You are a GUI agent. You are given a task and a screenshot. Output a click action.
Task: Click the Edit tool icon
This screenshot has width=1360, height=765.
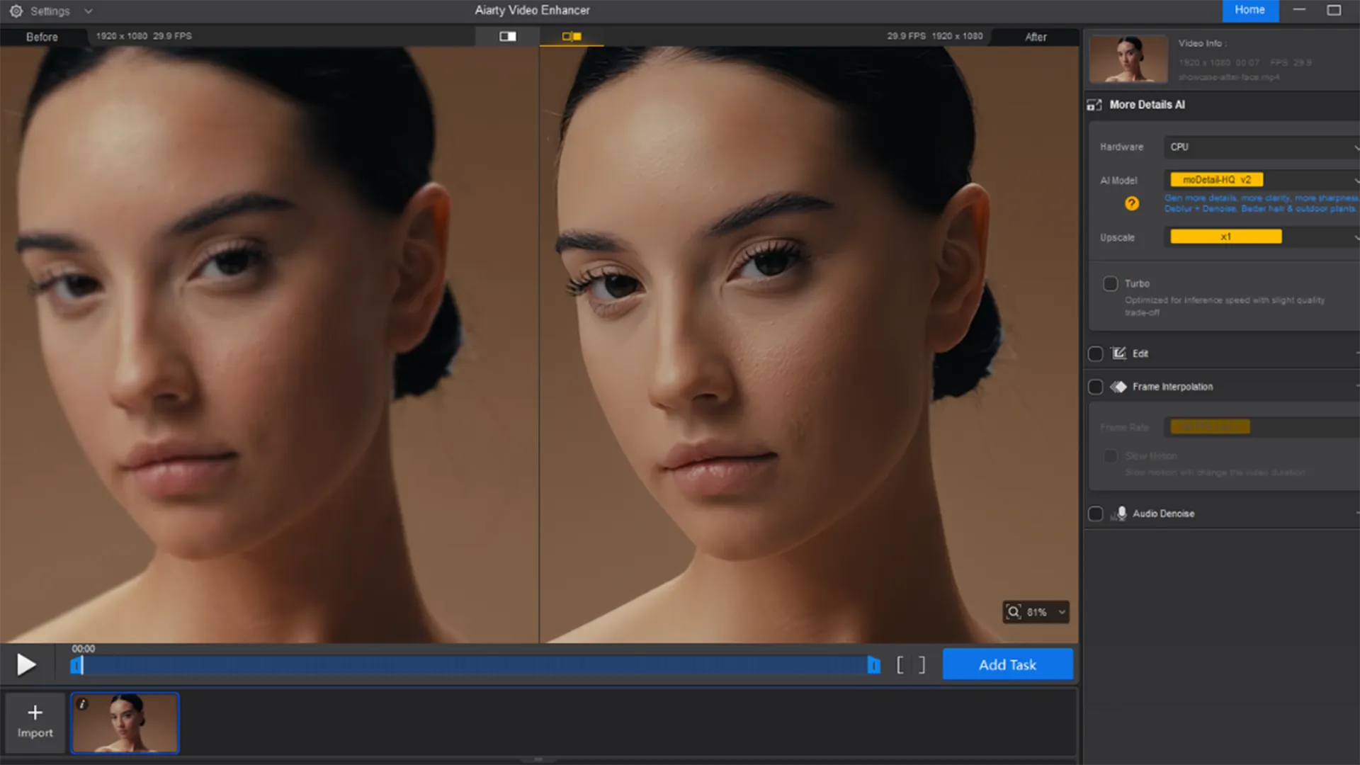click(x=1118, y=353)
